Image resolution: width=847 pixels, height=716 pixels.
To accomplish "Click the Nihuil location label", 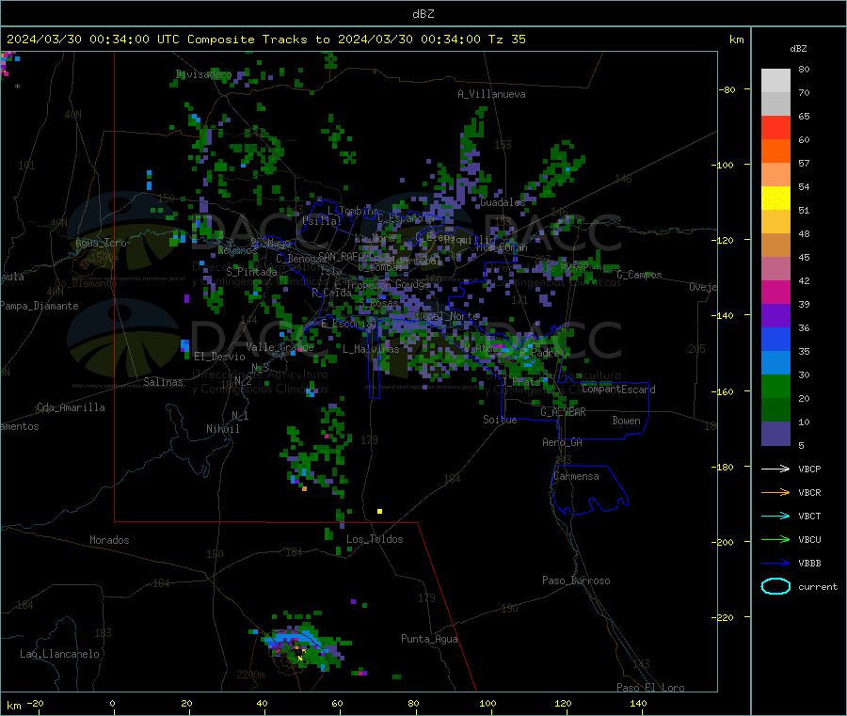I will 222,429.
